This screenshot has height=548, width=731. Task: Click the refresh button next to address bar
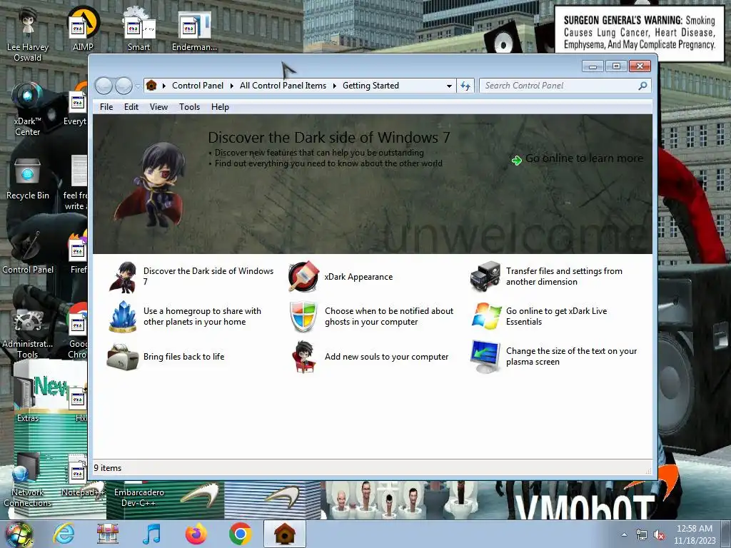(x=465, y=86)
